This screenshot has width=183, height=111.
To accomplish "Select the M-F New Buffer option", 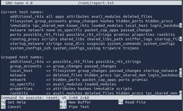I will [75, 102].
